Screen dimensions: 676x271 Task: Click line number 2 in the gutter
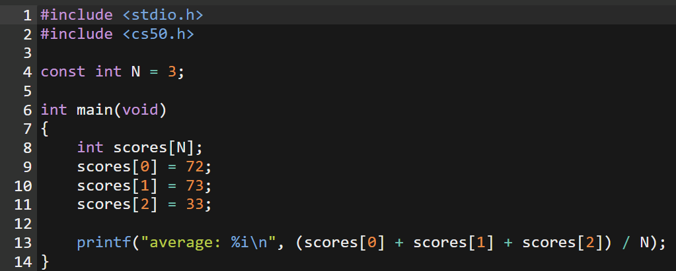(27, 34)
